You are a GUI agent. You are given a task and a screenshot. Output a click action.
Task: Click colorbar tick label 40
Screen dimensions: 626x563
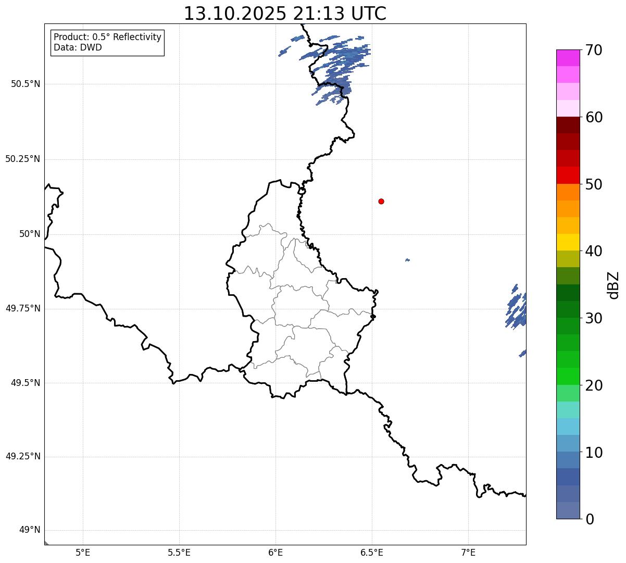pos(594,251)
